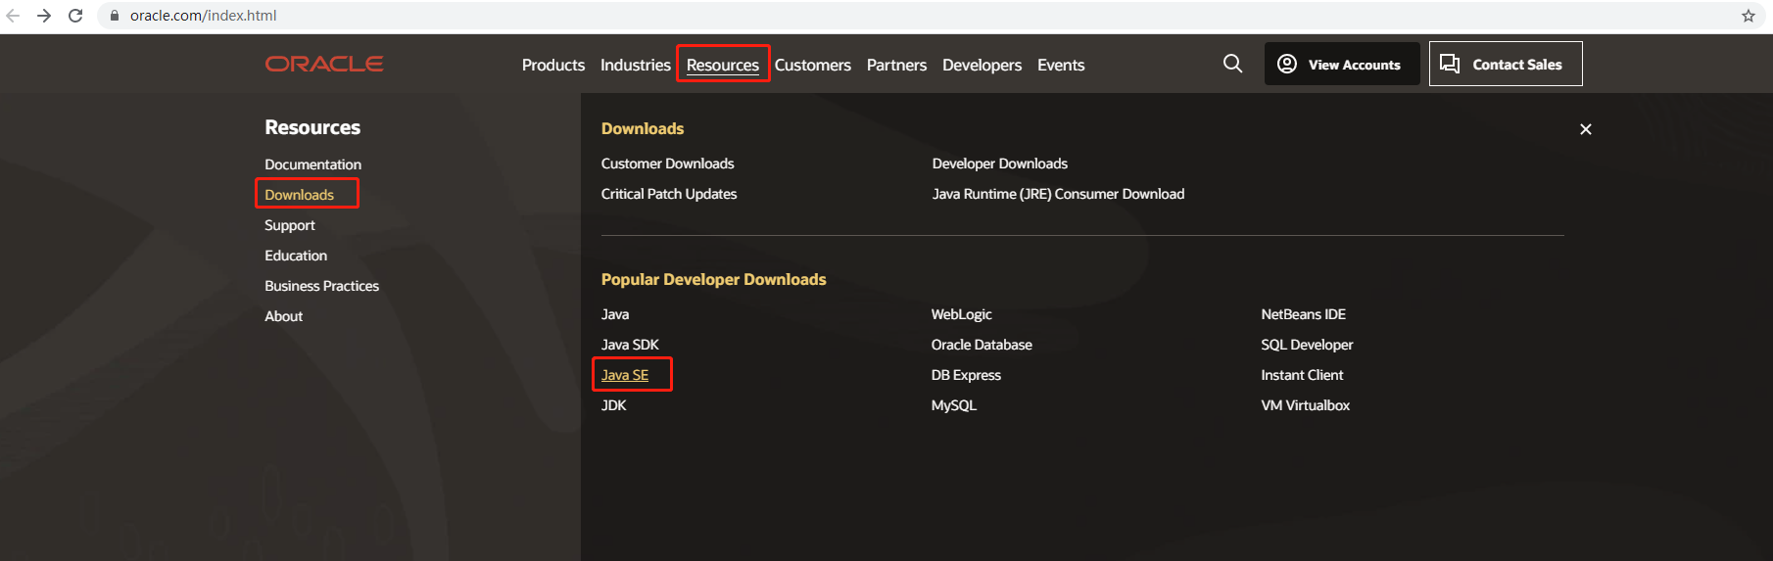
Task: Click the VM Virtualbox link
Action: point(1305,405)
